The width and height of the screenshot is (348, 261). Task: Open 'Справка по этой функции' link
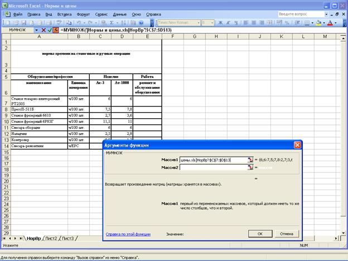[x=128, y=234]
